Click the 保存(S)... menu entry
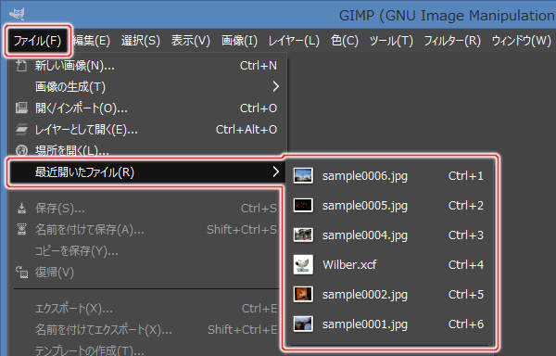Viewport: 556px width, 356px height. pyautogui.click(x=146, y=209)
